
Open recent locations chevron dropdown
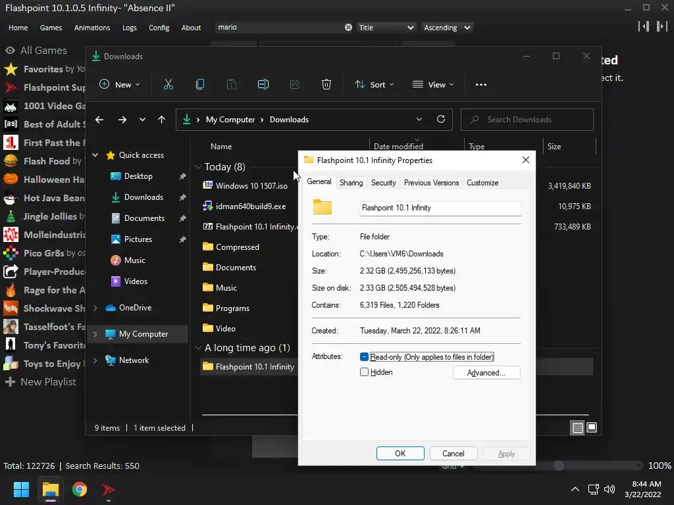pos(142,120)
